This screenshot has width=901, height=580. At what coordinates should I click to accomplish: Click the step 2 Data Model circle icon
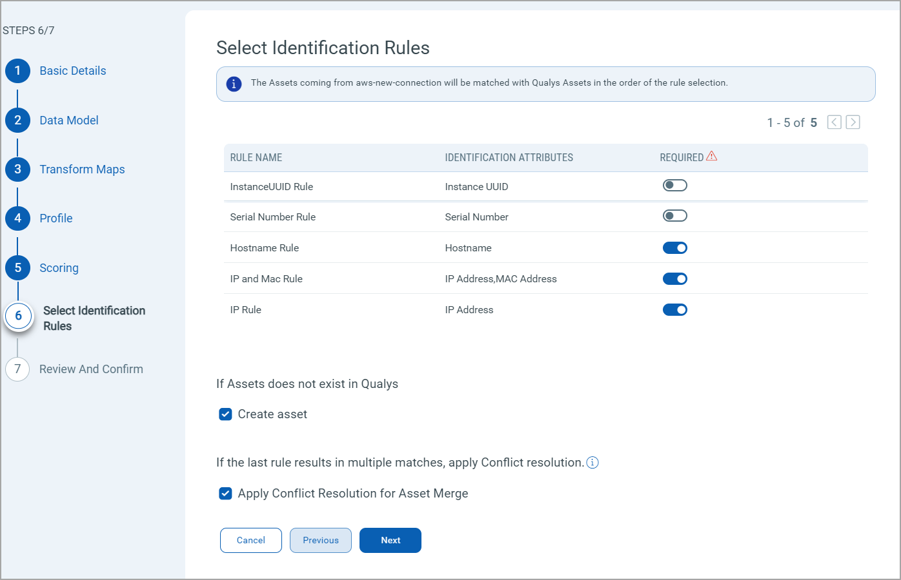pyautogui.click(x=17, y=120)
